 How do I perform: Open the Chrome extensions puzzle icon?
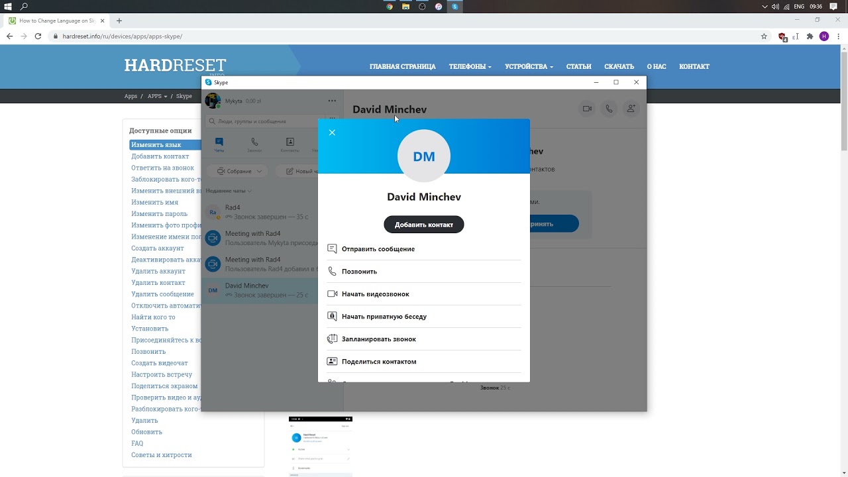tap(810, 36)
